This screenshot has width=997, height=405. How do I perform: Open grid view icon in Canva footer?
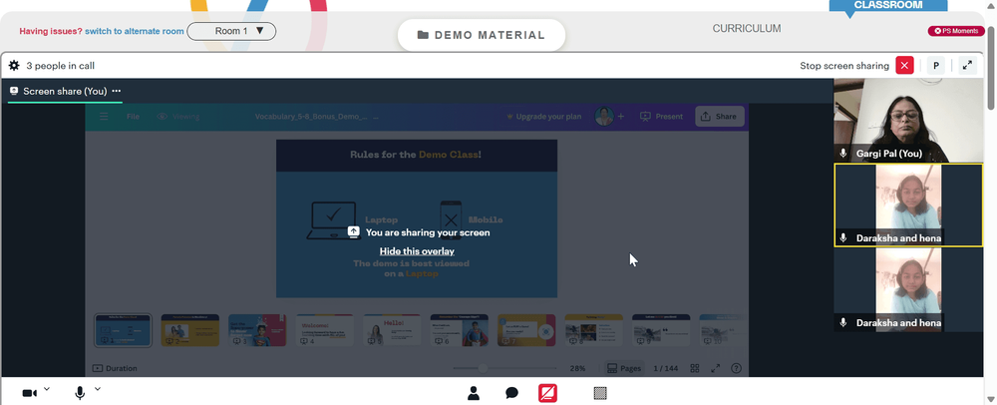tap(695, 368)
